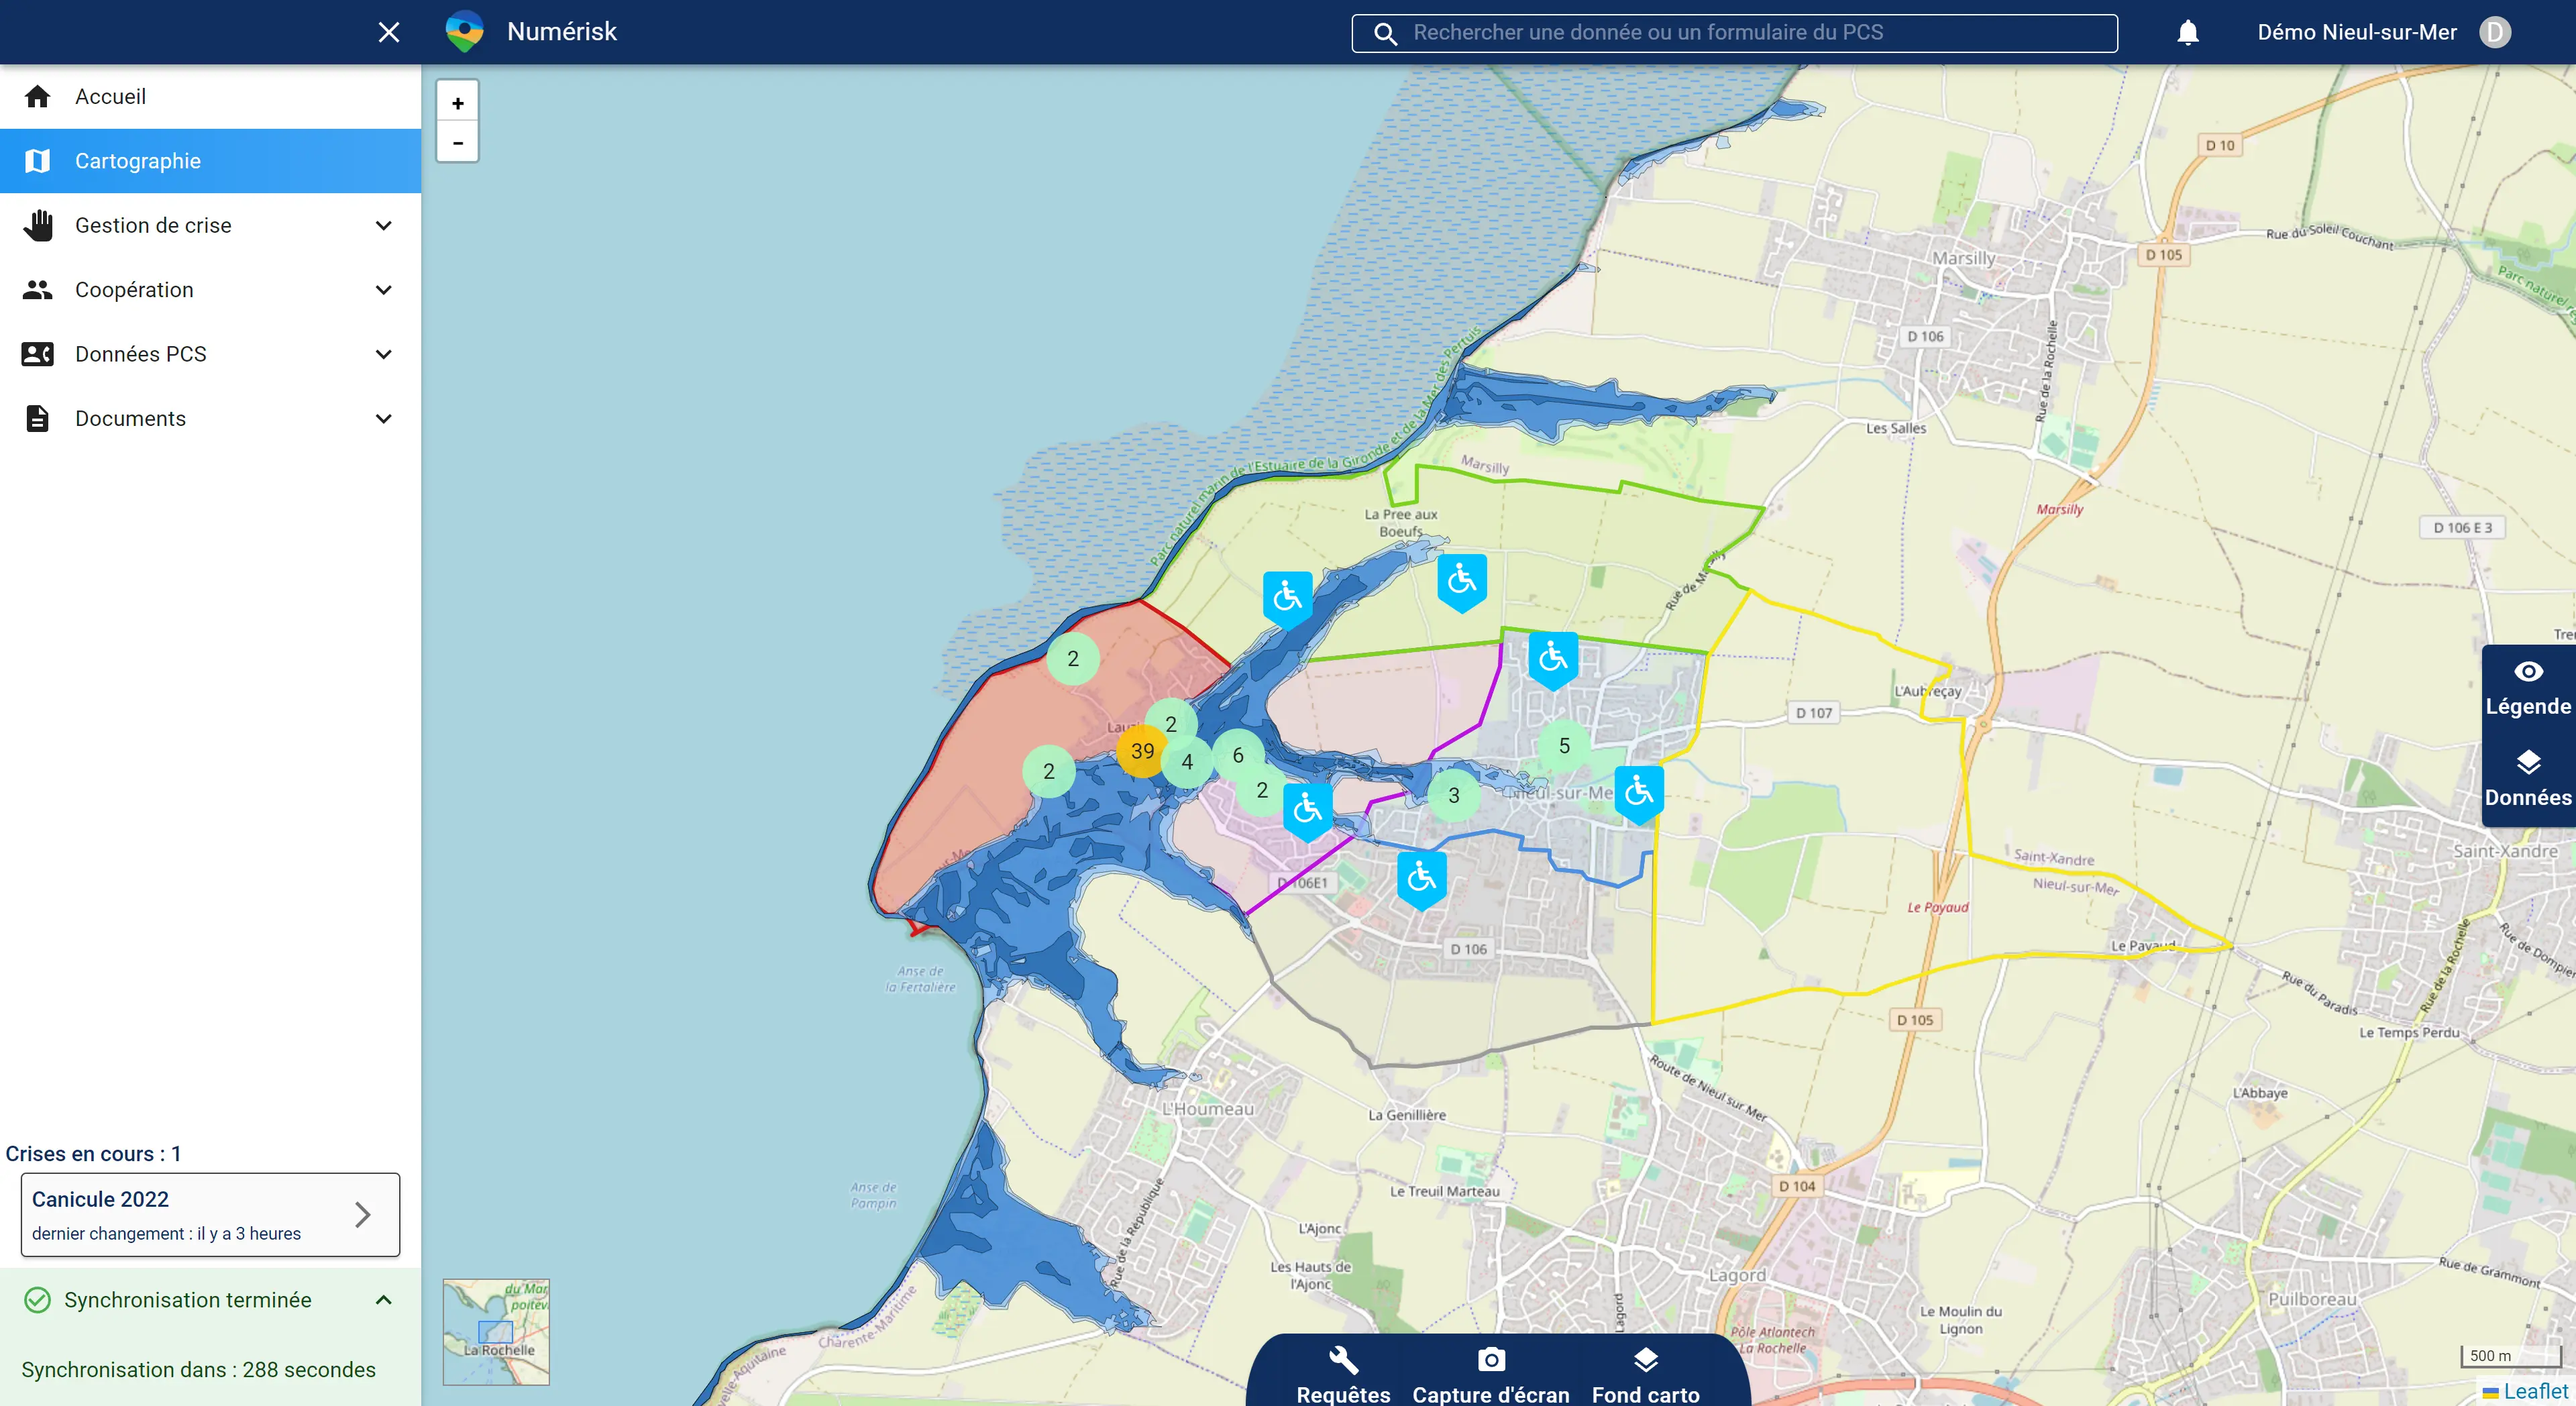This screenshot has height=1406, width=2576.
Task: Open the Leaflet attribution link
Action: tap(2535, 1392)
